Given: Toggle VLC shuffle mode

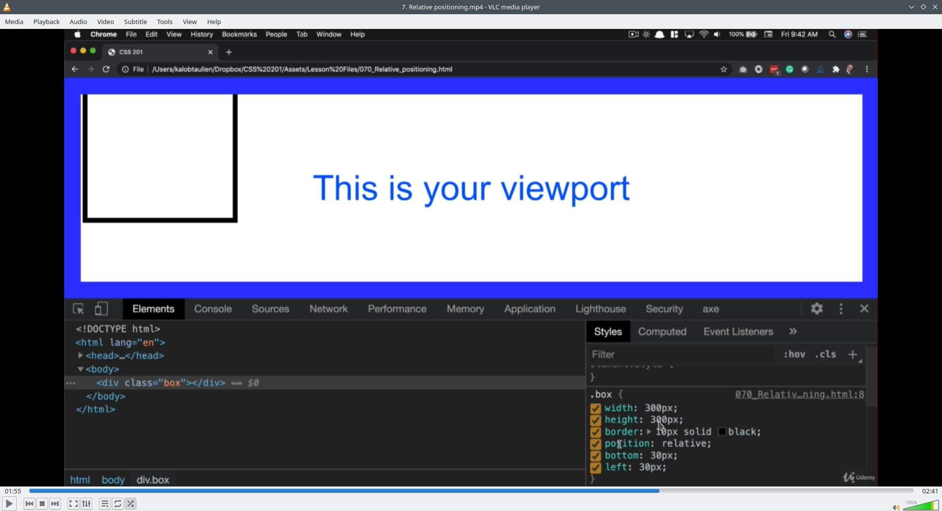Looking at the screenshot, I should [x=131, y=504].
